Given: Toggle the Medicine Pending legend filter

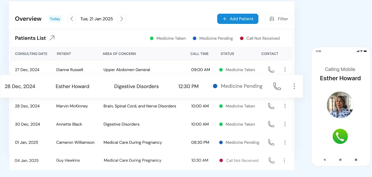Looking at the screenshot, I should [x=213, y=38].
